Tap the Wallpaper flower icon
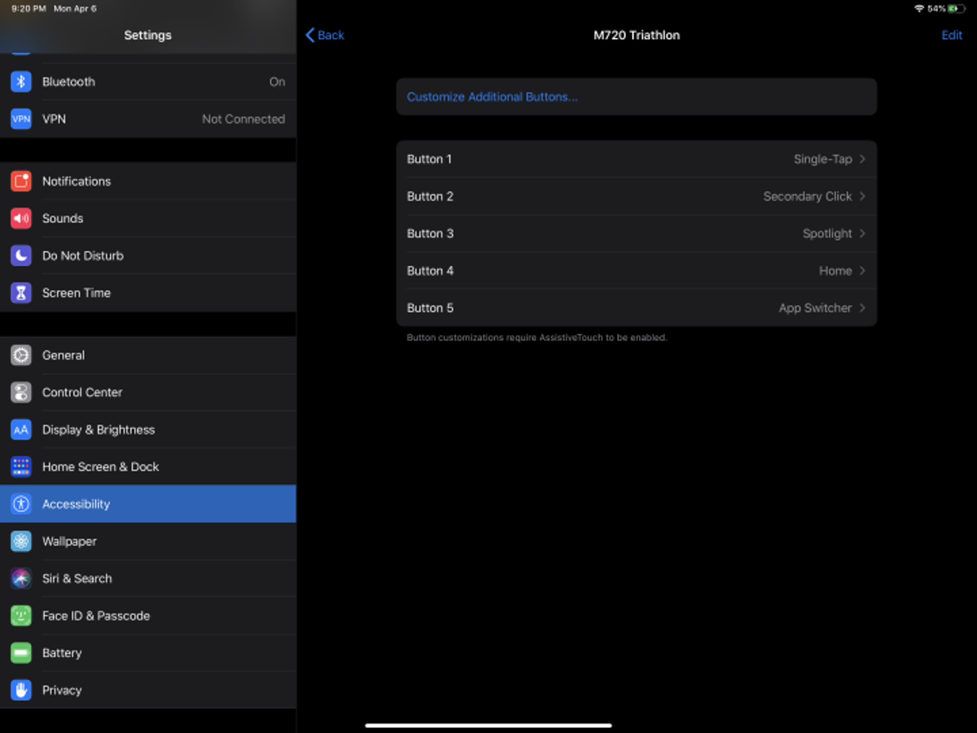977x733 pixels. pos(21,541)
